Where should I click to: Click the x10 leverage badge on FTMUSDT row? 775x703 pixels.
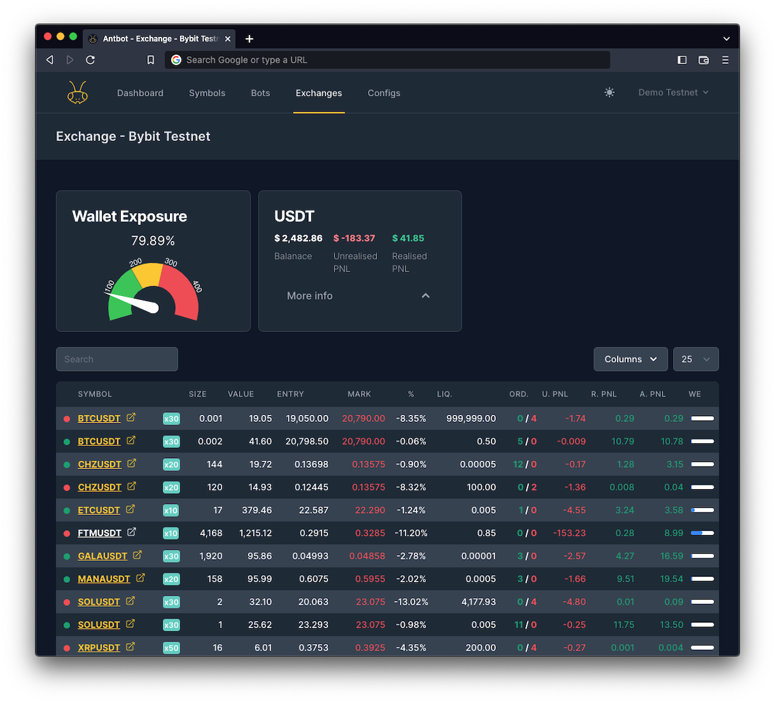point(171,533)
